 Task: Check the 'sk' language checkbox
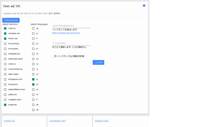(x=33, y=54)
